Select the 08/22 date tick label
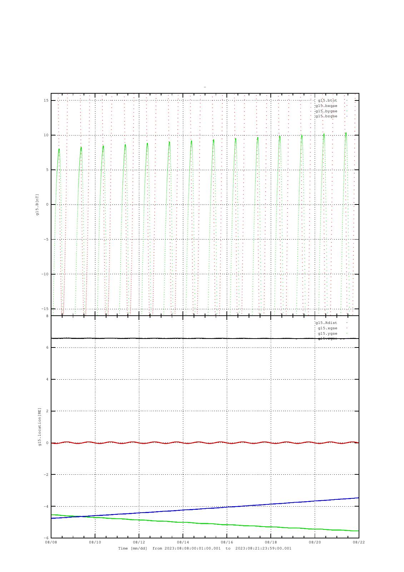The width and height of the screenshot is (404, 572). point(359,542)
